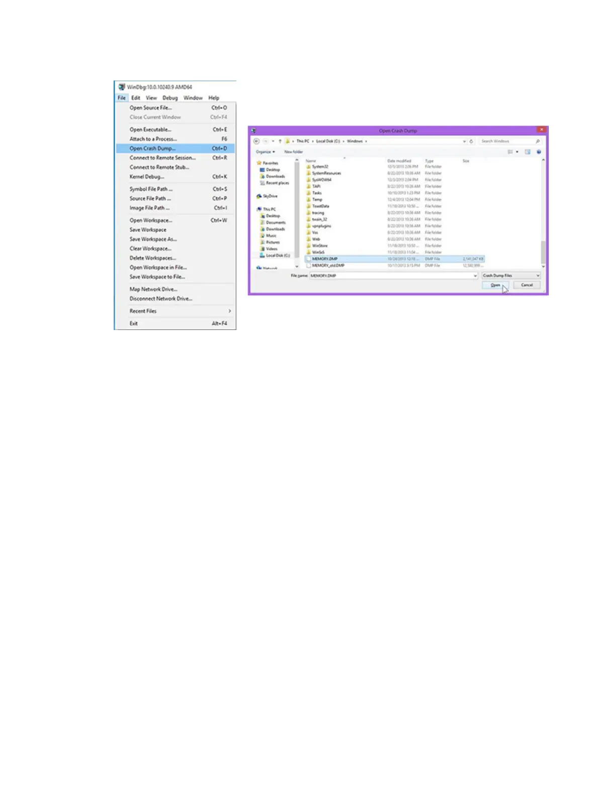Choose Open Source File… menu entry

[176, 108]
